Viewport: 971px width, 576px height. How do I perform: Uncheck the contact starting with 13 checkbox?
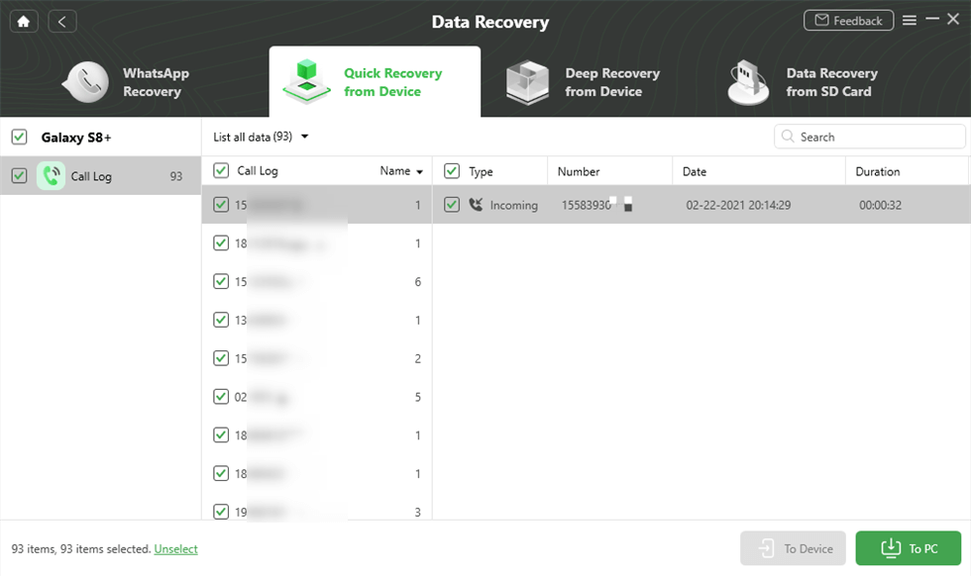(221, 320)
